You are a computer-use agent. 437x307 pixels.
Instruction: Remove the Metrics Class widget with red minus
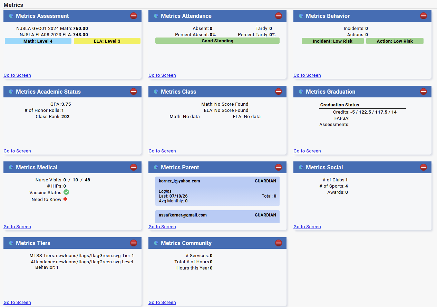coord(279,92)
